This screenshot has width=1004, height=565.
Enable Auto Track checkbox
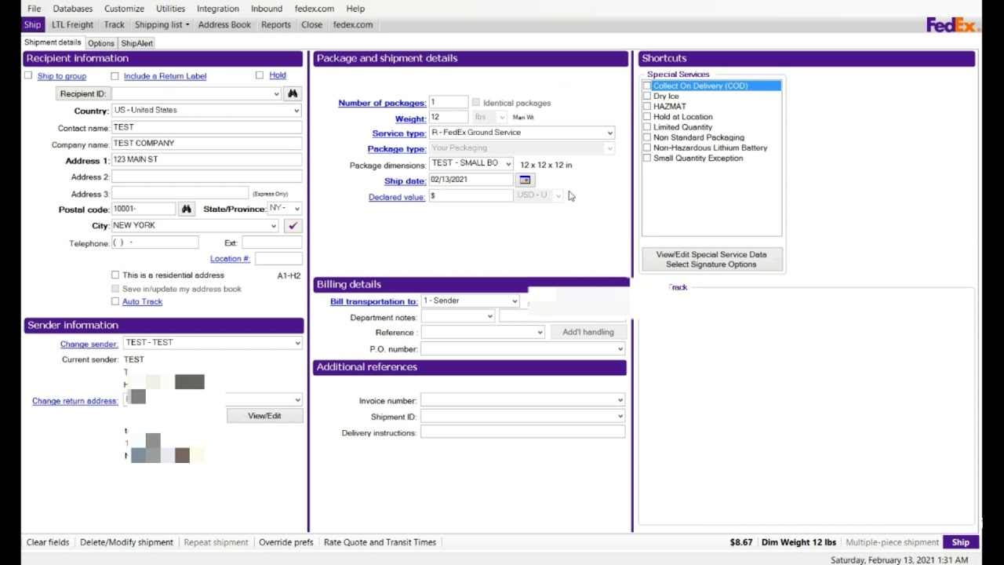(115, 301)
